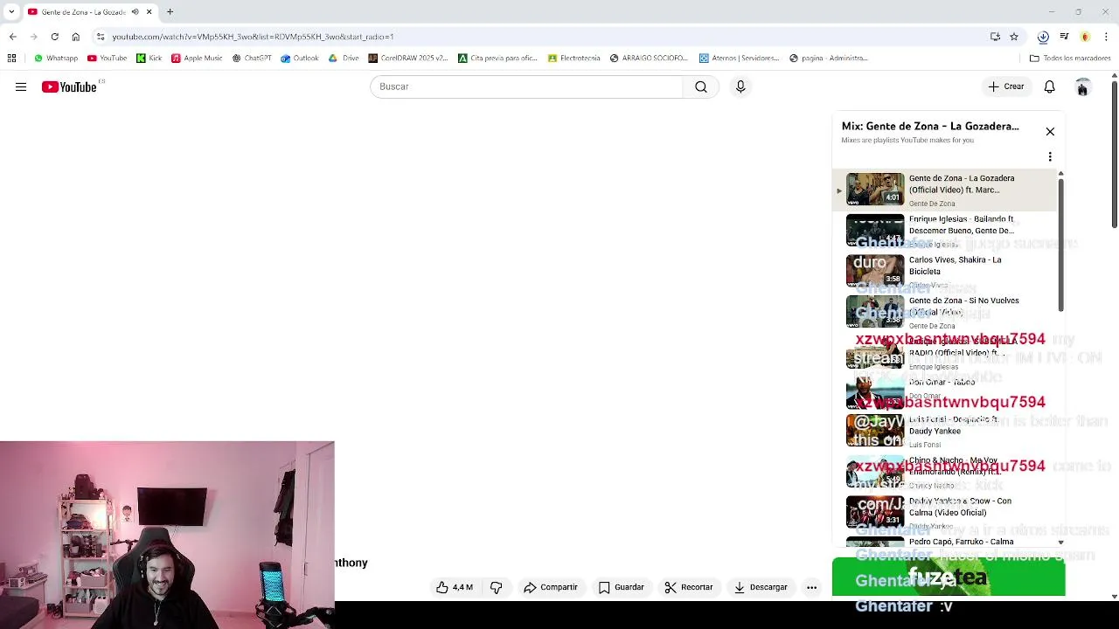Click the Recortar button
The image size is (1119, 629).
[x=689, y=587]
